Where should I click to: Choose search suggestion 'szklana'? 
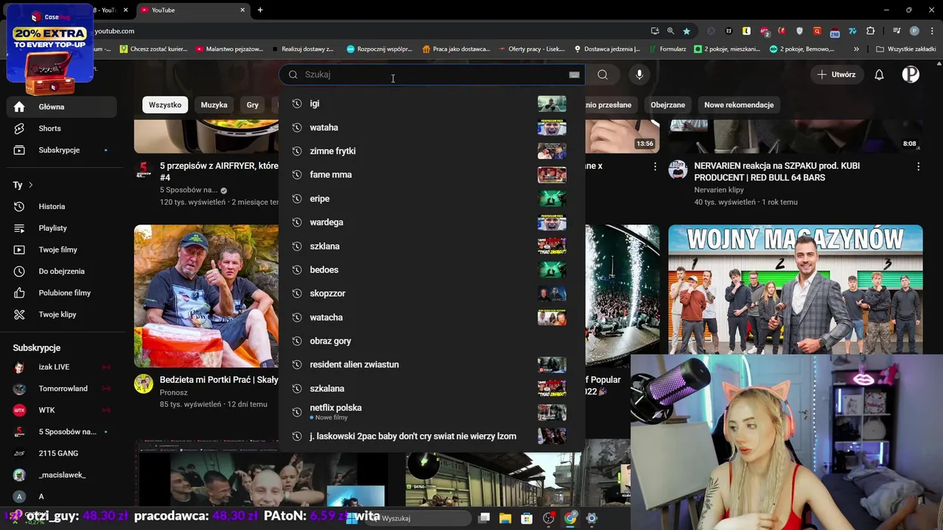[x=432, y=246]
